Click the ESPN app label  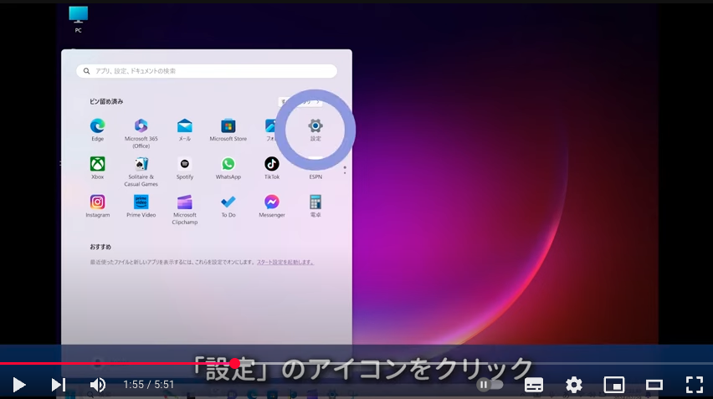[x=315, y=176]
